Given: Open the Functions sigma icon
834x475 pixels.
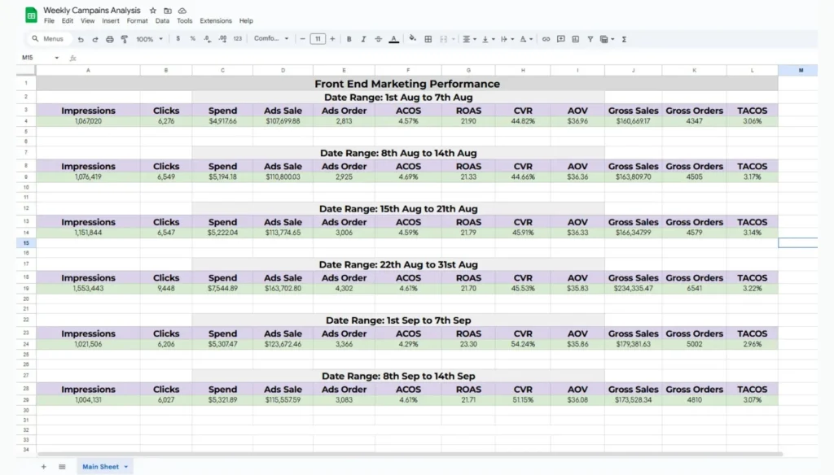Looking at the screenshot, I should tap(624, 39).
